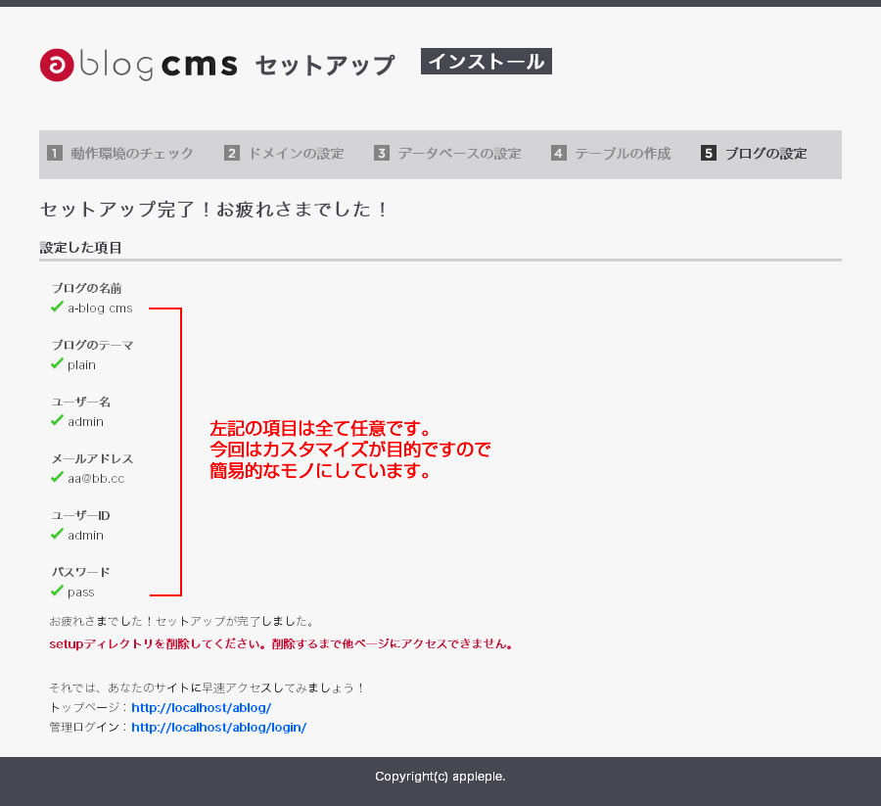Click the インストール badge in header
This screenshot has width=881, height=806.
(x=487, y=62)
